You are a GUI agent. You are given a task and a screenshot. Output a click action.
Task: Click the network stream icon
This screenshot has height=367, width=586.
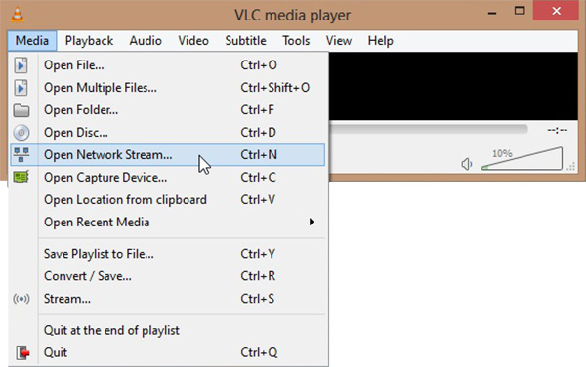click(x=21, y=154)
